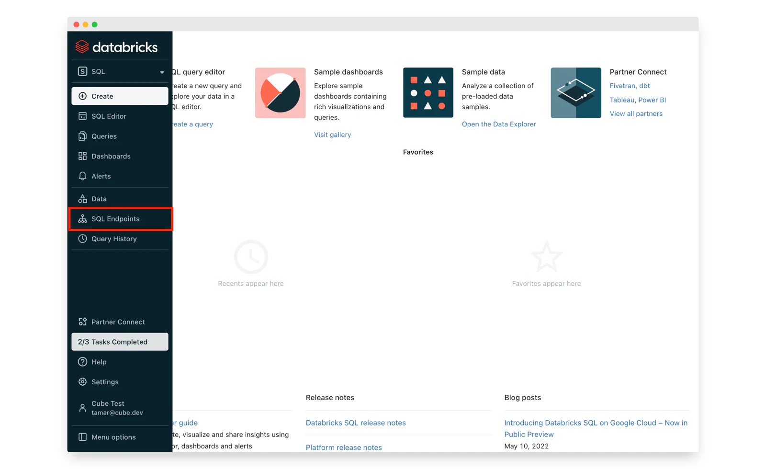This screenshot has width=766, height=469.
Task: Open the Fivetran partner link
Action: (x=622, y=86)
